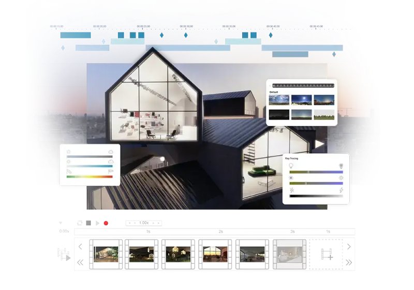Add a new clip with dashed placeholder

[326, 254]
